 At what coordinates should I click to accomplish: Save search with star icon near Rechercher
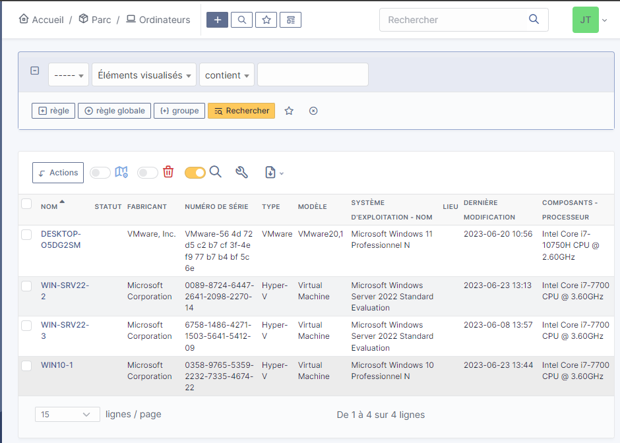pyautogui.click(x=289, y=111)
